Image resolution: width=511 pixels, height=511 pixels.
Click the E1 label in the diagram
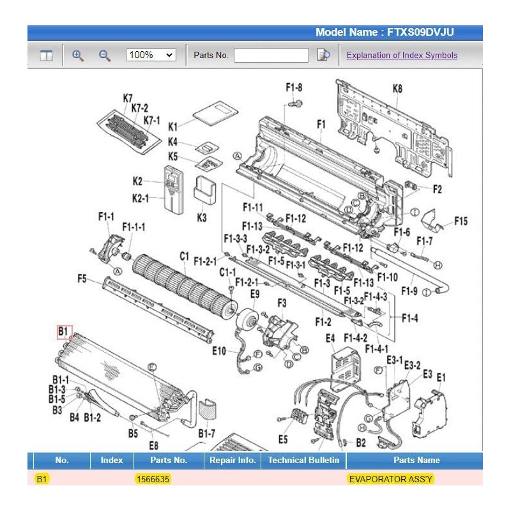tap(441, 378)
